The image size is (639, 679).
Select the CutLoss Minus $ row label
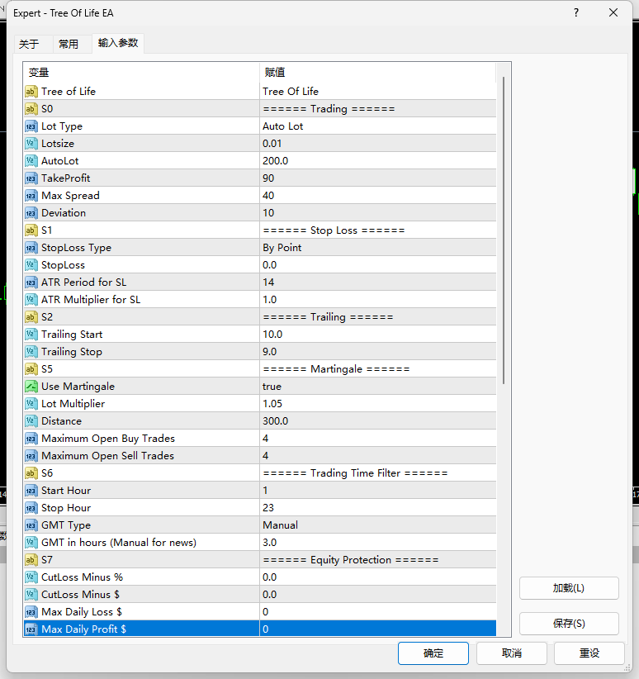[80, 594]
